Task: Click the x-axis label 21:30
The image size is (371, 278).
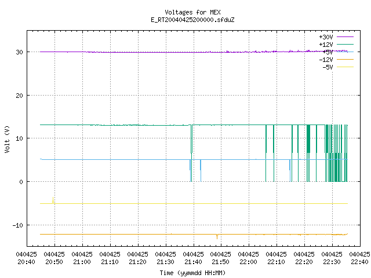Action: pos(165,262)
